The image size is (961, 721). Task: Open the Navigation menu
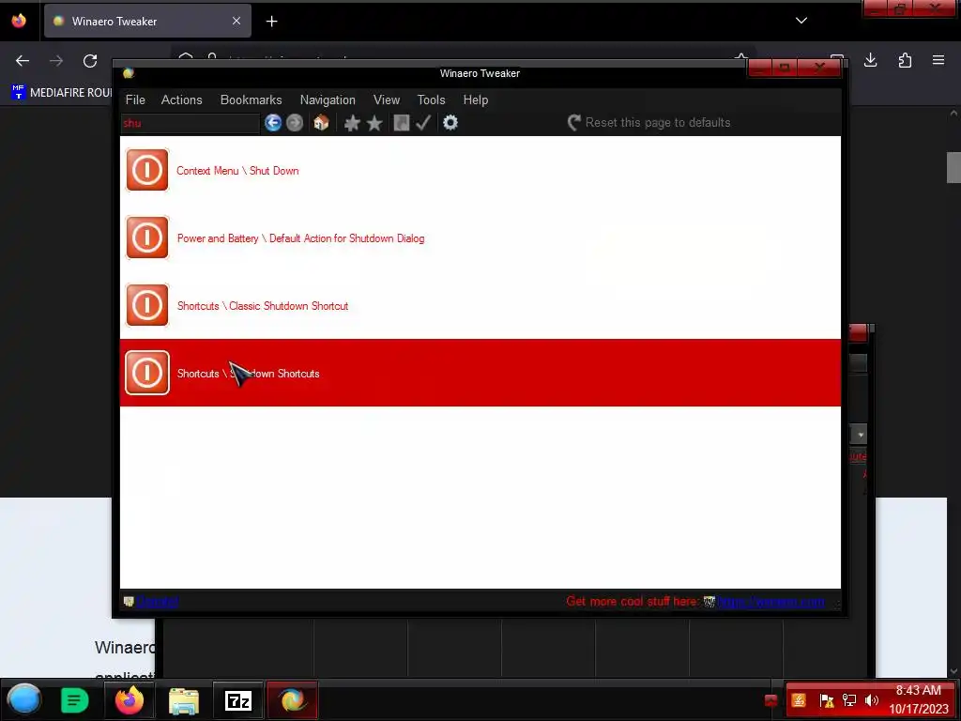328,100
